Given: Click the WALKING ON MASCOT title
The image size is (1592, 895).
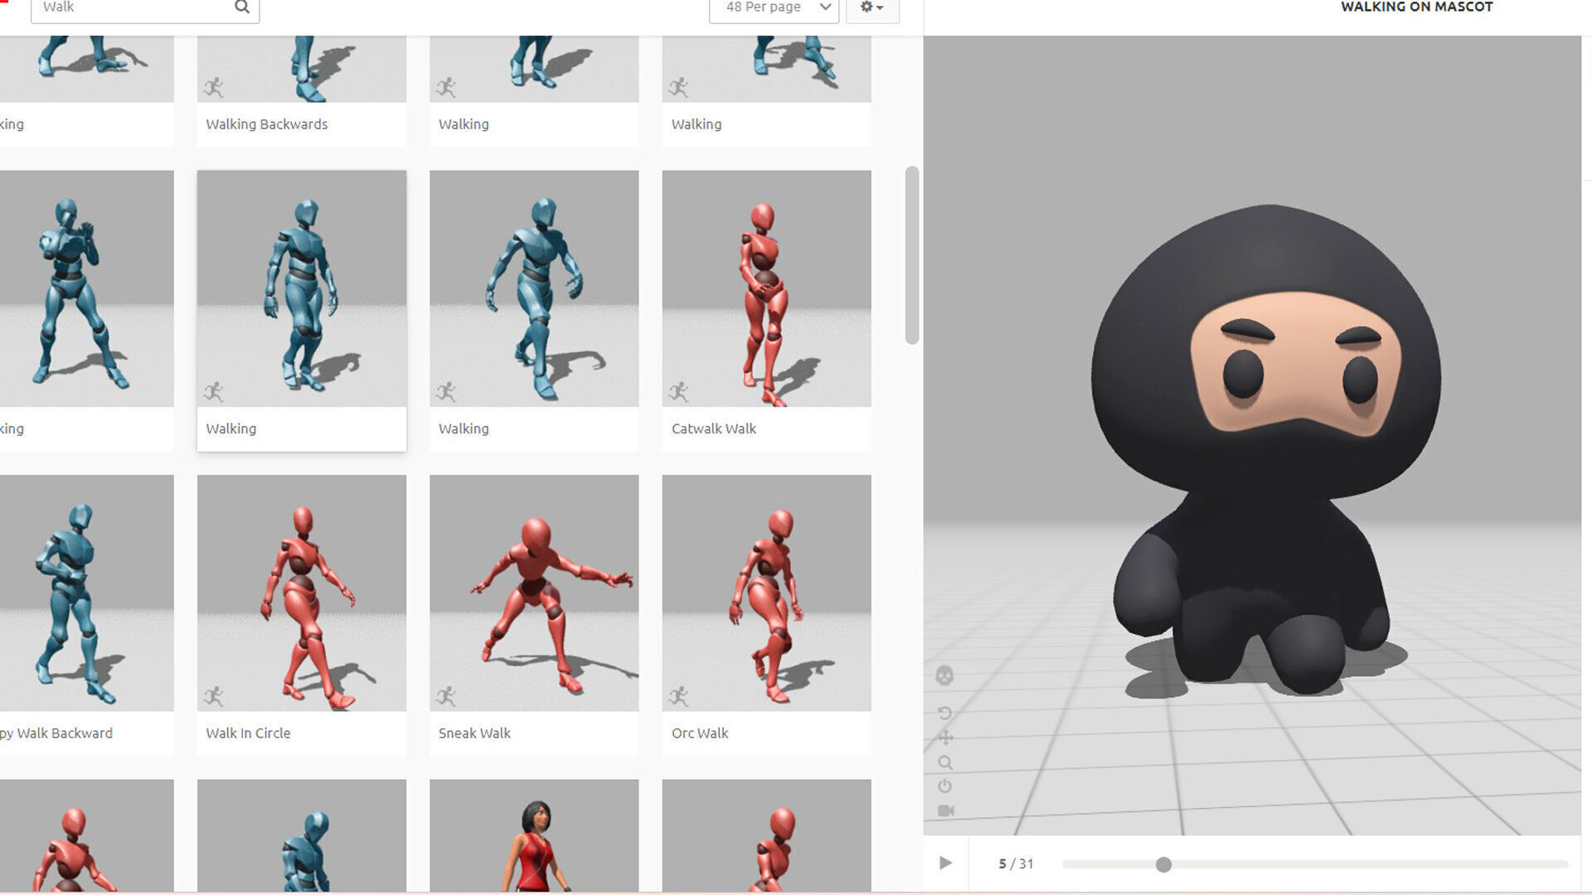Looking at the screenshot, I should click(1416, 7).
